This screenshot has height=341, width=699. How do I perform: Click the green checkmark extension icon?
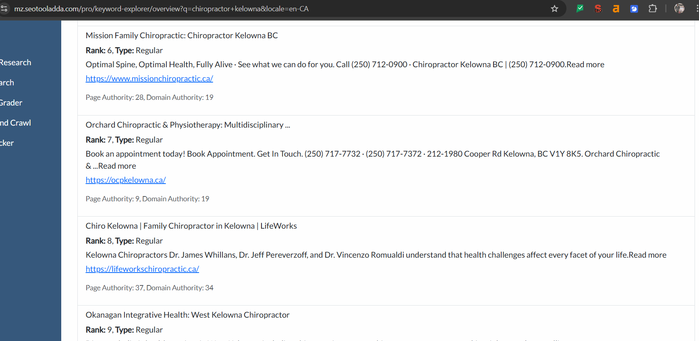pos(580,8)
